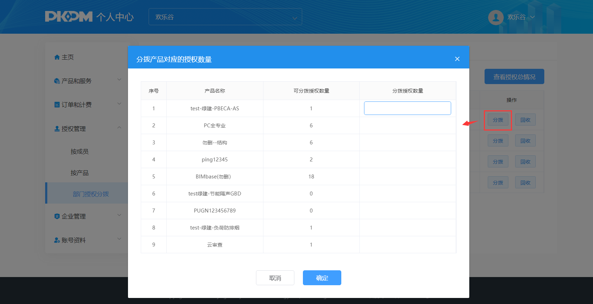
Task: Click the 账号资料 user icon
Action: tap(57, 240)
